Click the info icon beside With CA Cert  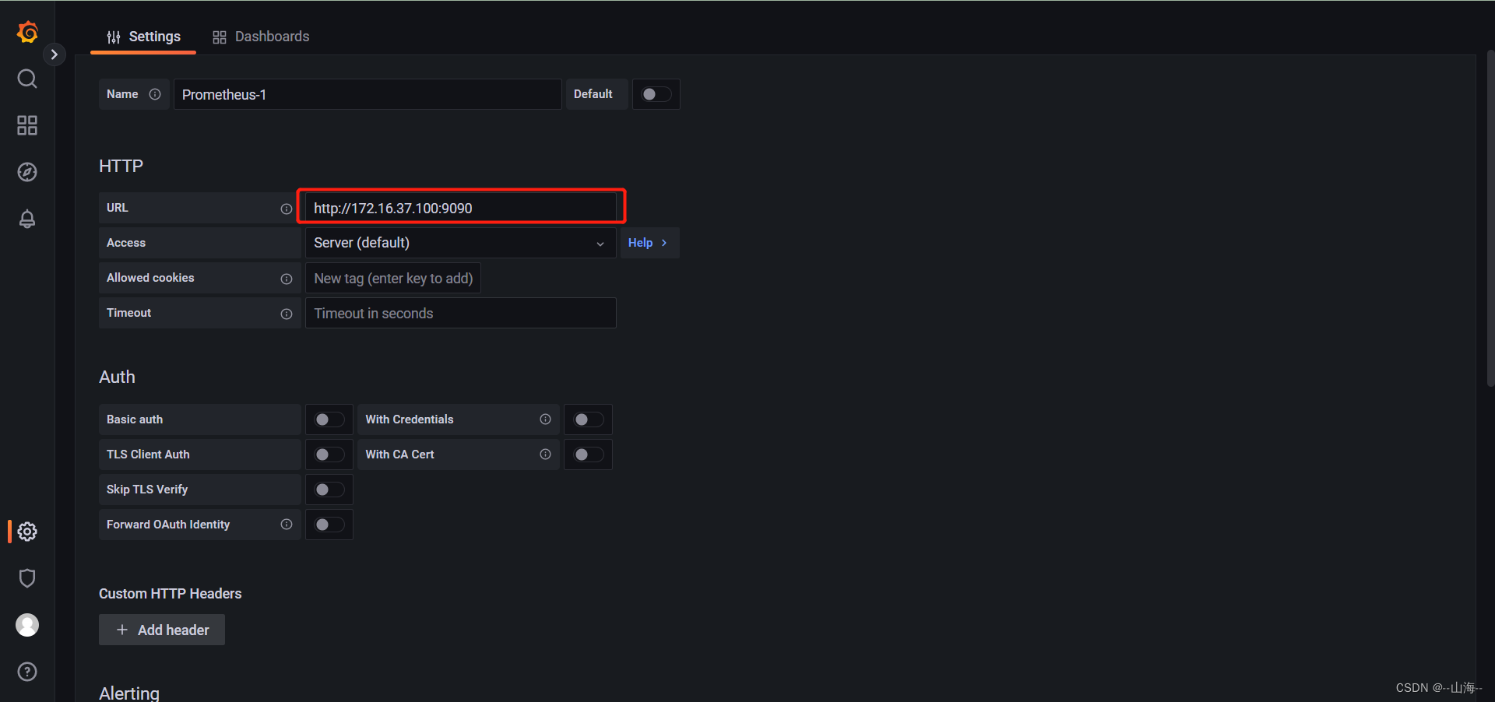pyautogui.click(x=546, y=455)
